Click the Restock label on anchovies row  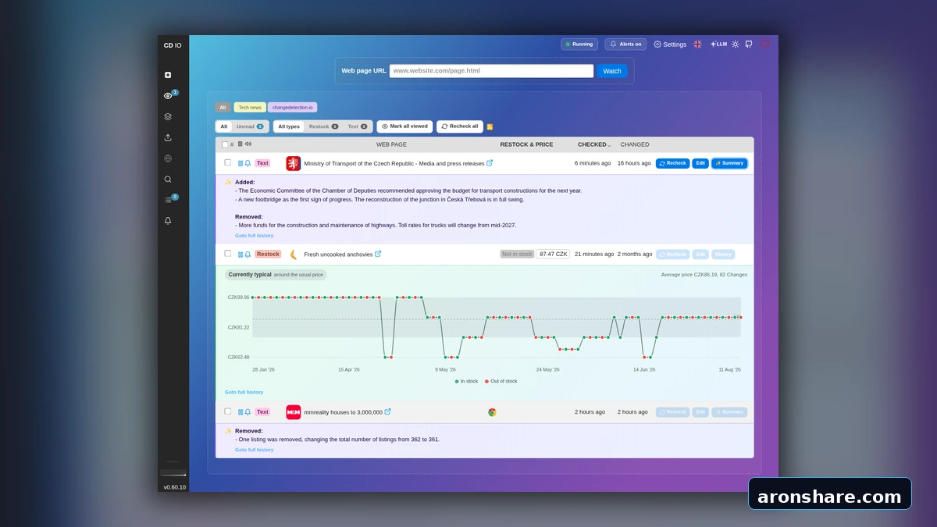click(x=268, y=254)
